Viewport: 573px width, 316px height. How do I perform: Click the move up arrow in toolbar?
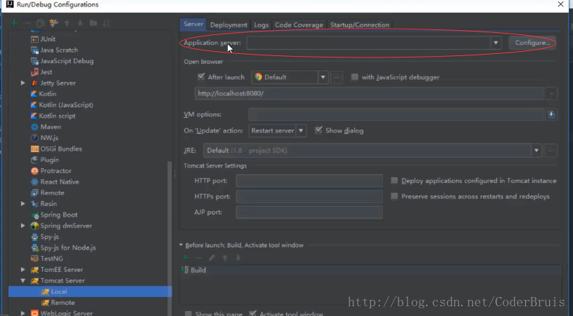tap(67, 23)
